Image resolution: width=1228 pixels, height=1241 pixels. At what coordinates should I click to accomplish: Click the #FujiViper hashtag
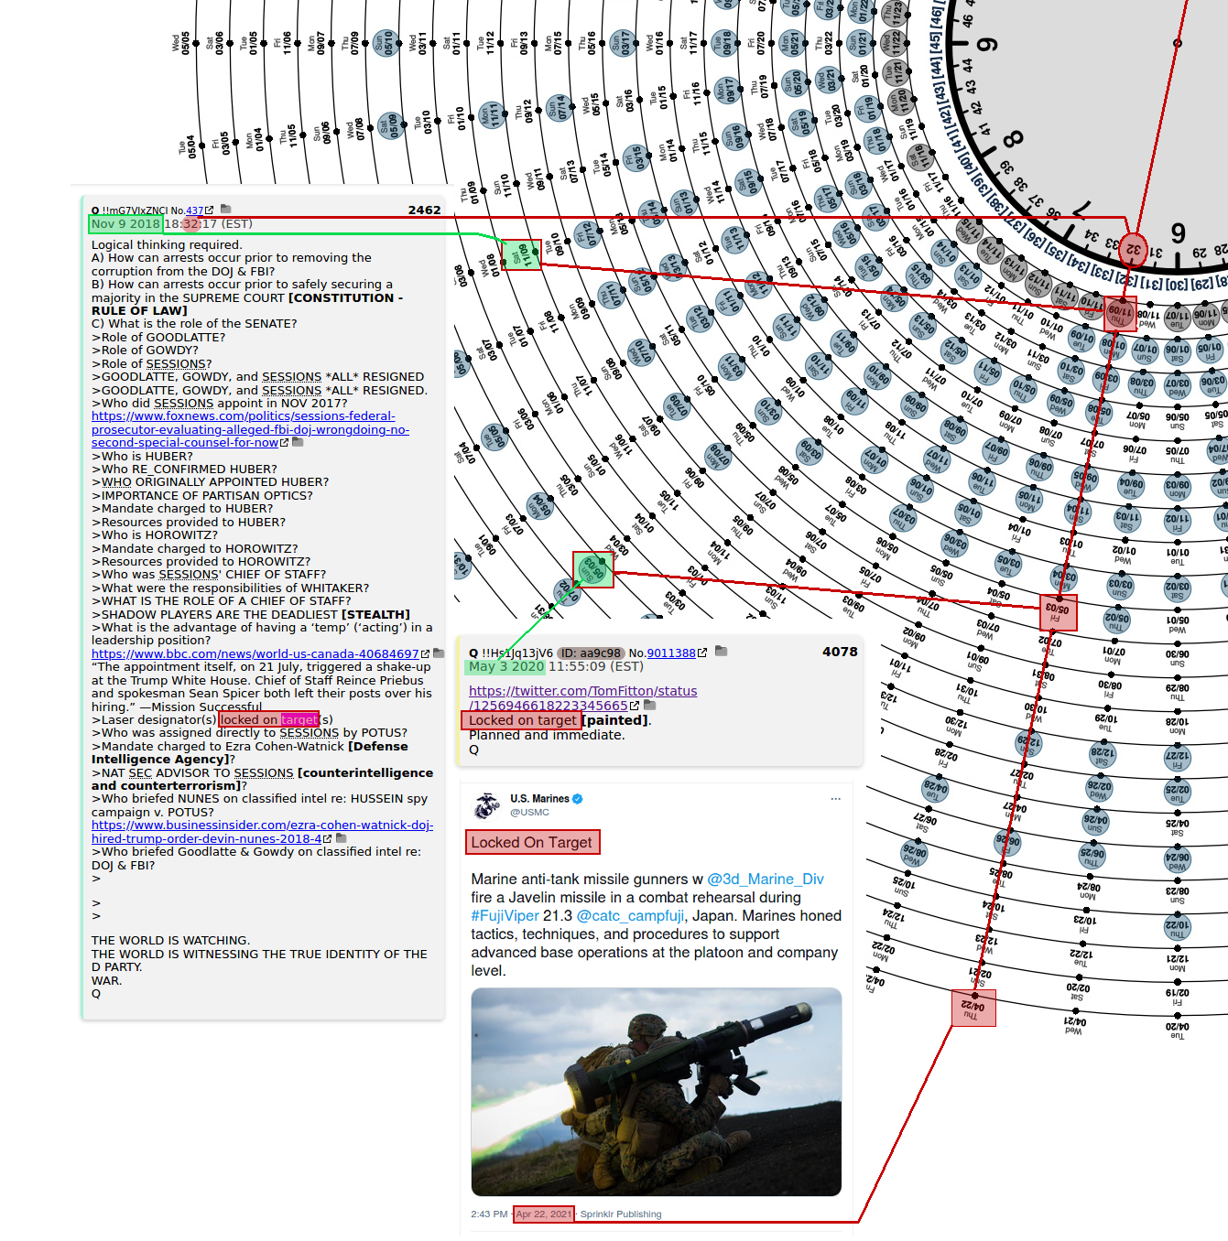[505, 916]
